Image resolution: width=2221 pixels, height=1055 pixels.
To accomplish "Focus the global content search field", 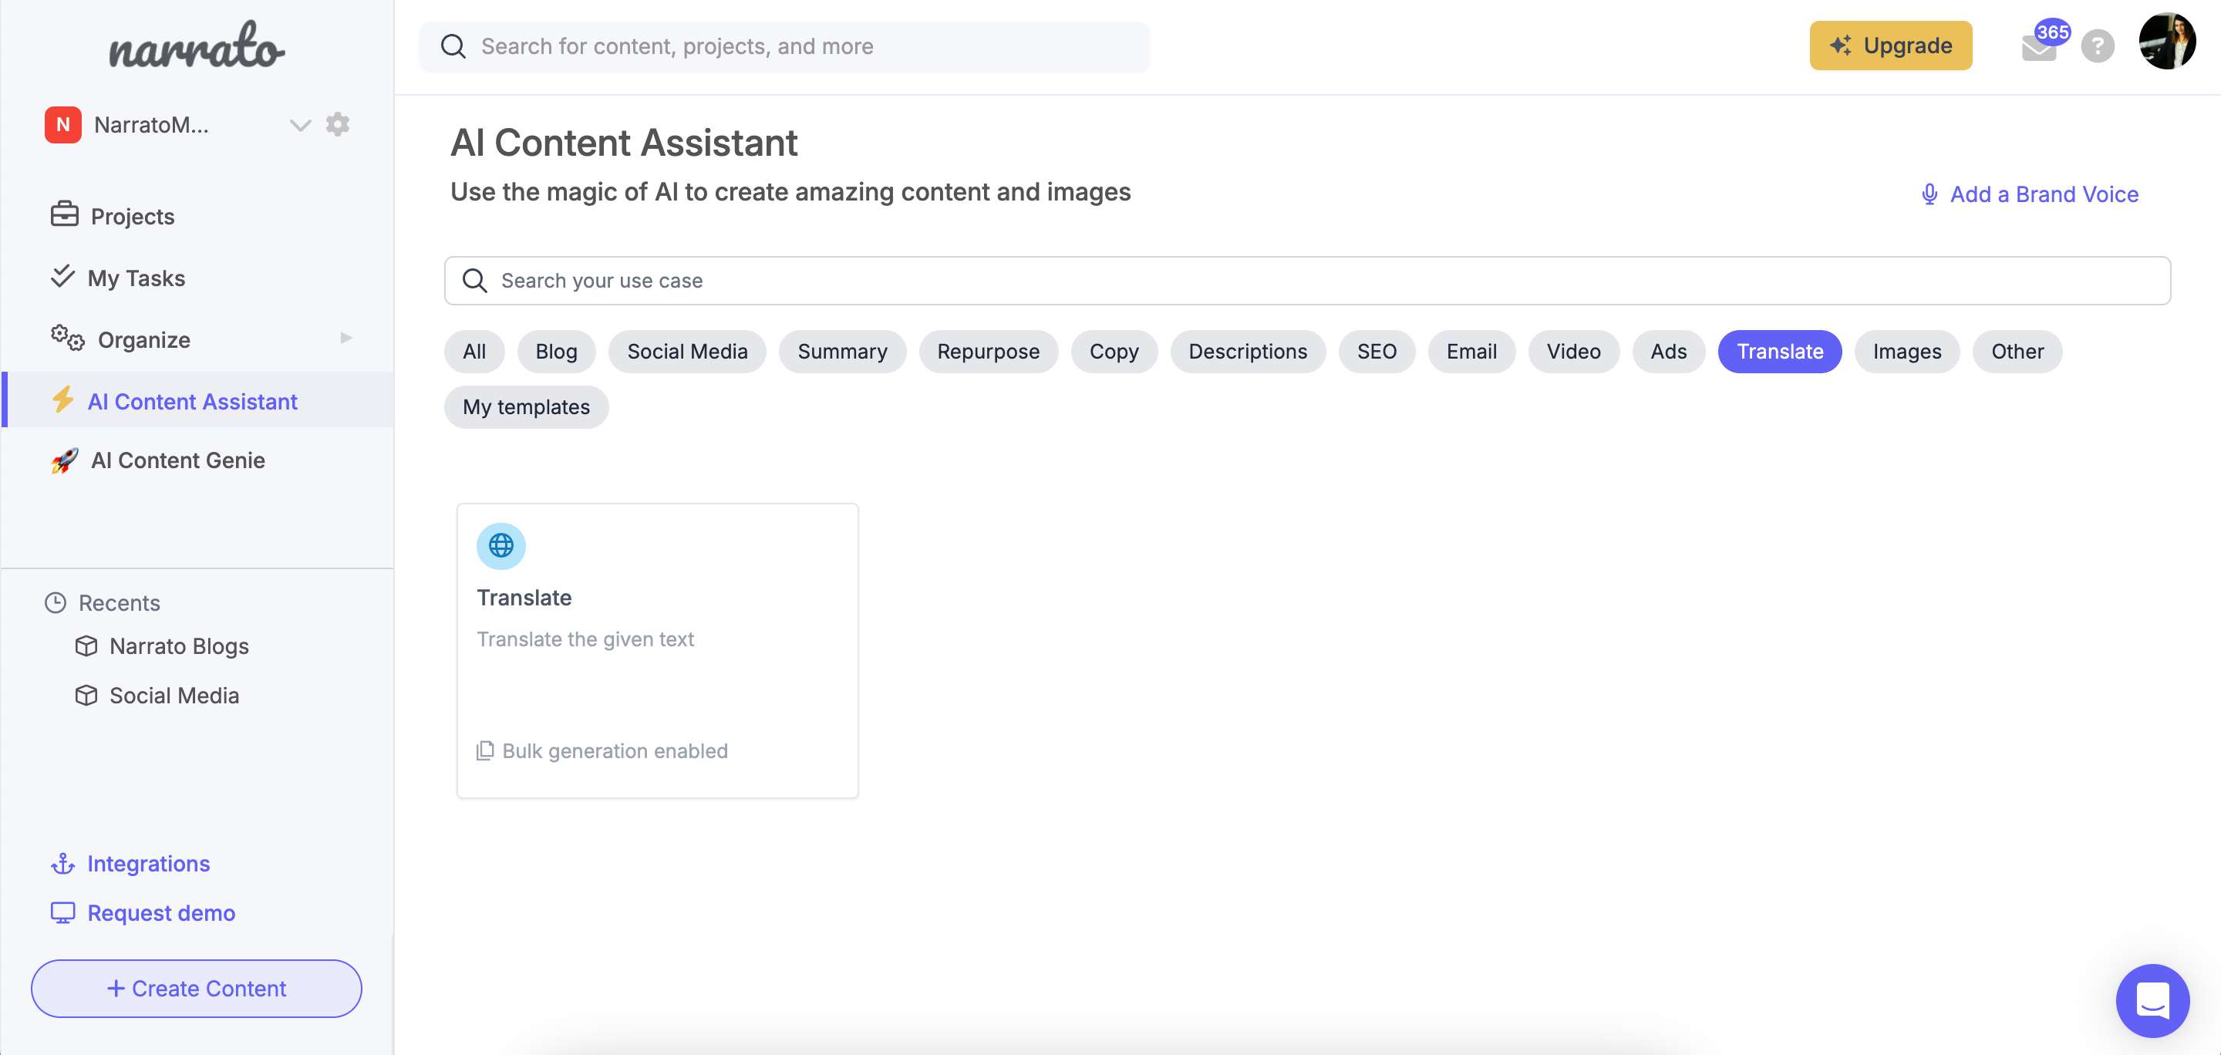I will coord(784,46).
